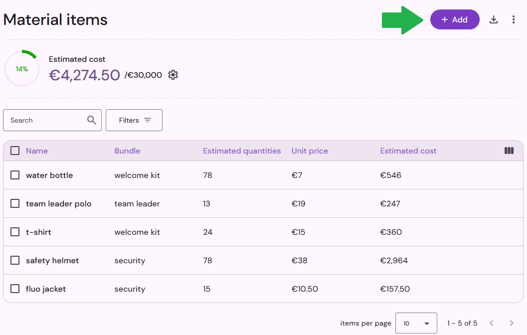Open the three-dot more options menu
527x335 pixels.
[x=513, y=19]
